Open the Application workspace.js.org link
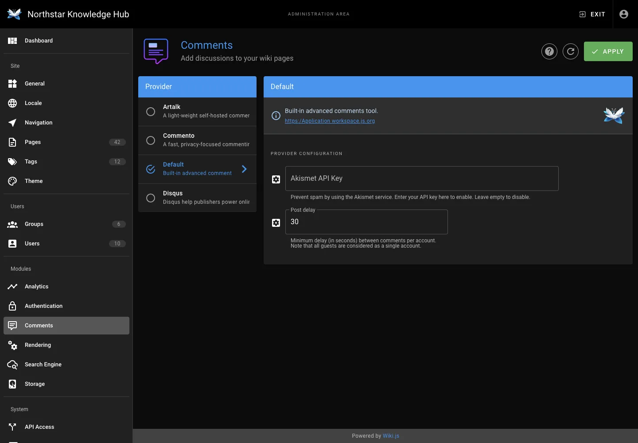The height and width of the screenshot is (443, 638). click(x=330, y=121)
